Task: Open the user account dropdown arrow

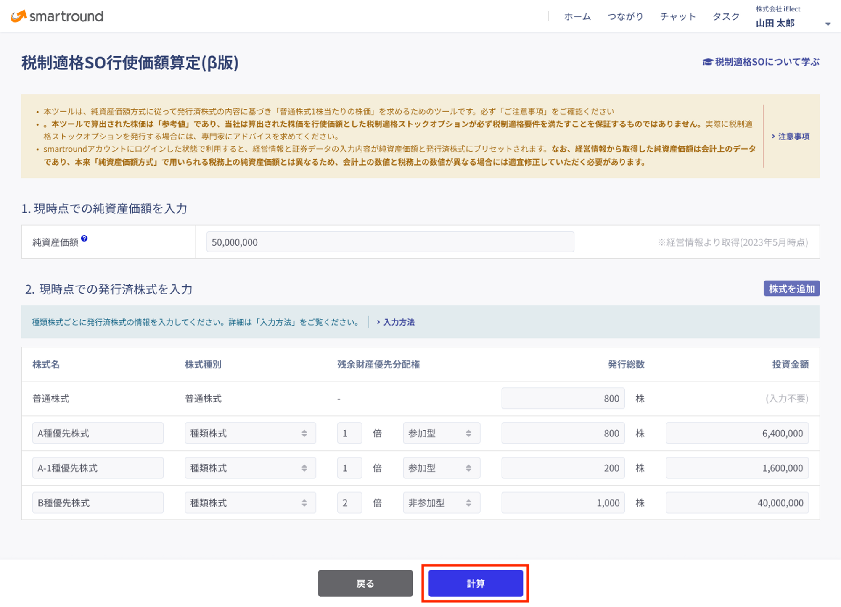Action: [828, 24]
